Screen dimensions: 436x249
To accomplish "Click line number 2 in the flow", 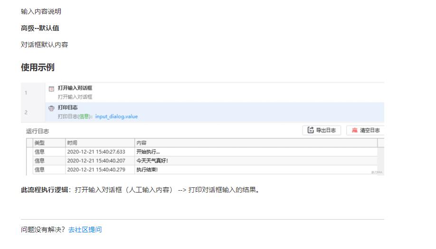I will pos(26,112).
